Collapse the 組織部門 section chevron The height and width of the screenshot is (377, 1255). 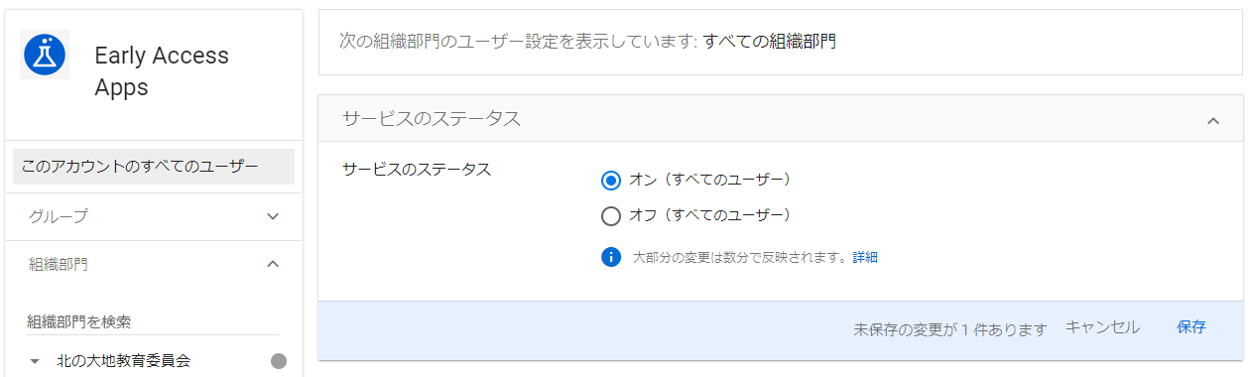274,264
